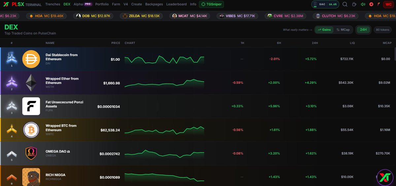Image resolution: width=396 pixels, height=186 pixels.
Task: Open the Alpha PRO menu item
Action: pos(82,4)
